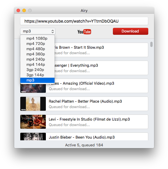Open the Levi Freestyle In Studio thumbnail

[33, 122]
